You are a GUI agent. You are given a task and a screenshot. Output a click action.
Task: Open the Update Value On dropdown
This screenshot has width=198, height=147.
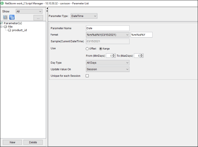[x=108, y=69]
